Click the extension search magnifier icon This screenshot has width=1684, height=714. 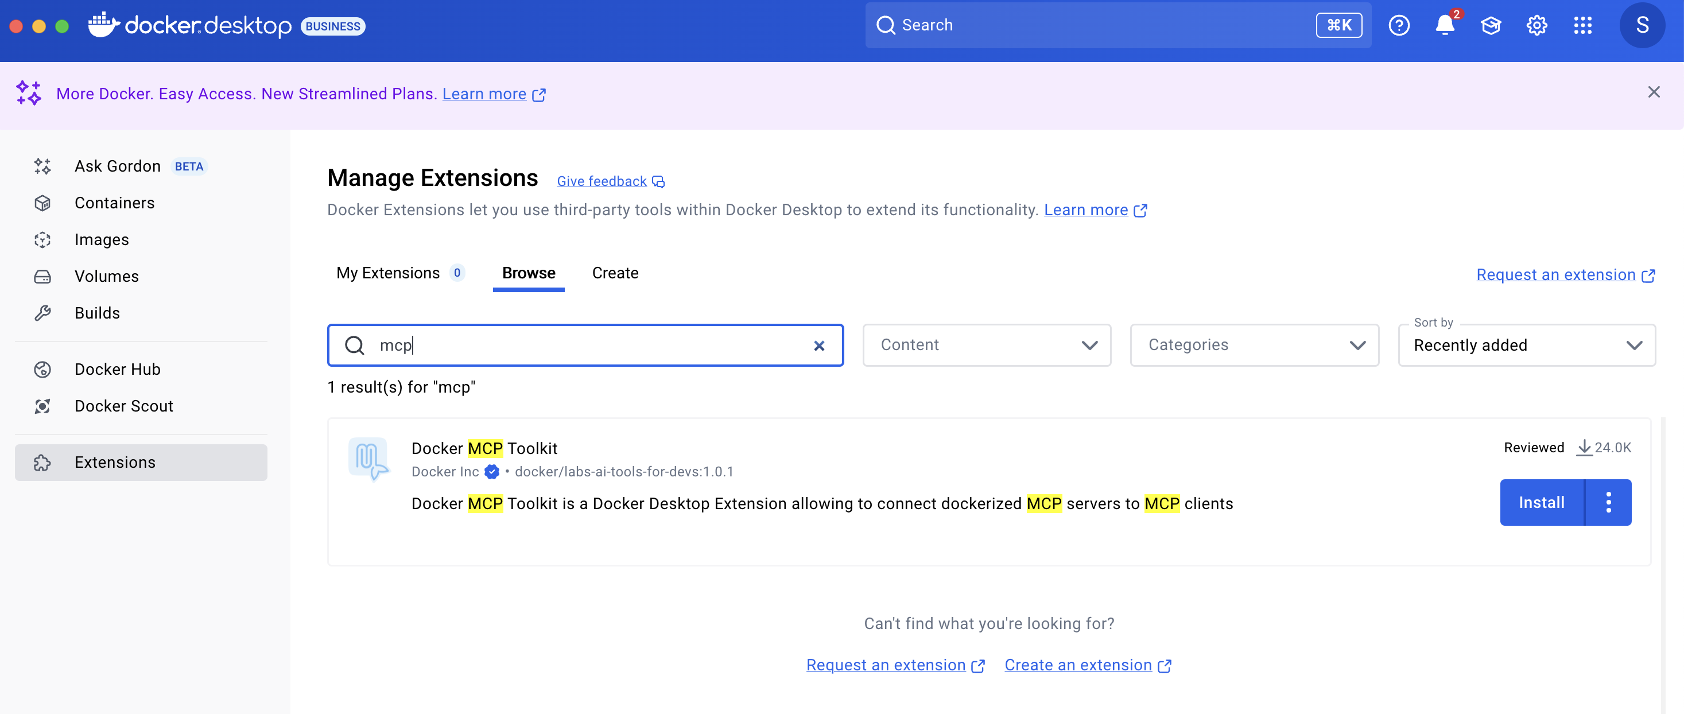coord(354,345)
